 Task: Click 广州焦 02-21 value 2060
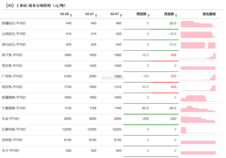click(93, 76)
